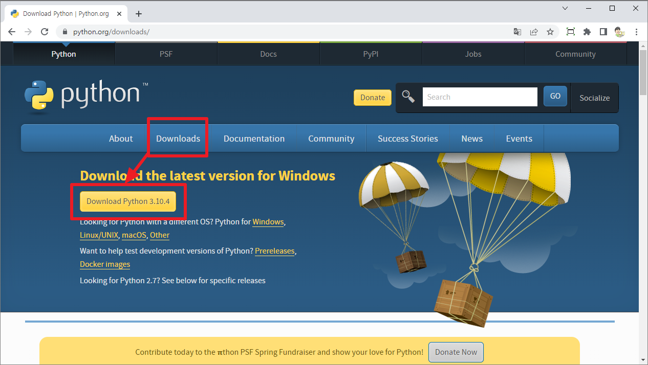Click the screen capture extension icon
Viewport: 648px width, 365px height.
(x=571, y=32)
